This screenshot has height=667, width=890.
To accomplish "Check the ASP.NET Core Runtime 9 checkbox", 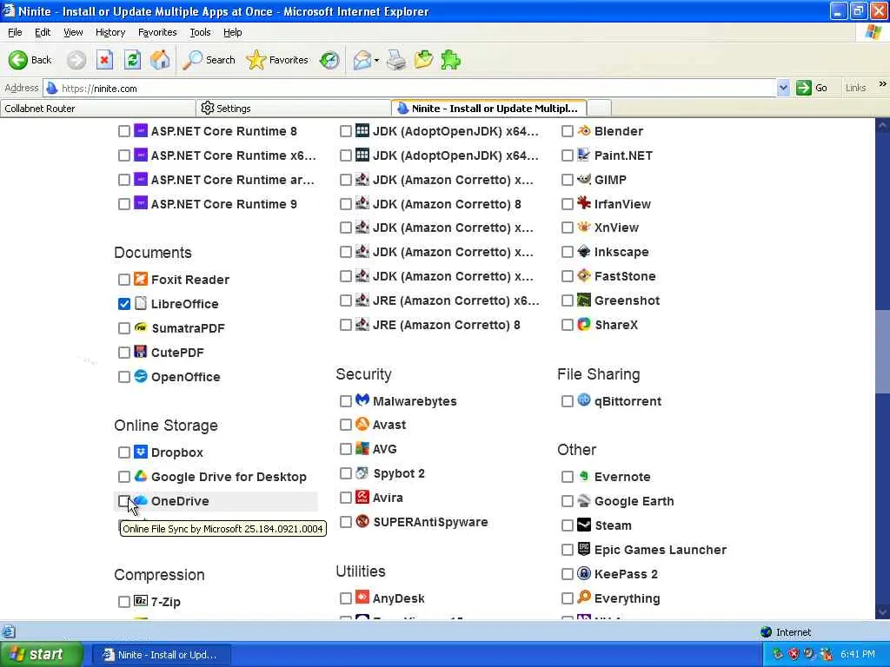I will [x=124, y=204].
